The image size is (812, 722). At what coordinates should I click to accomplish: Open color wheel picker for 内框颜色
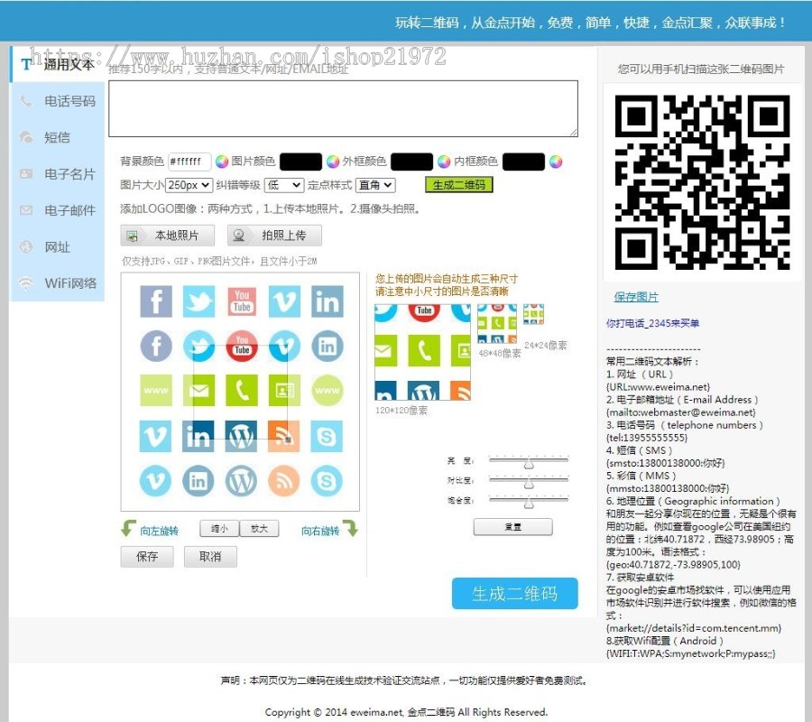[x=556, y=162]
